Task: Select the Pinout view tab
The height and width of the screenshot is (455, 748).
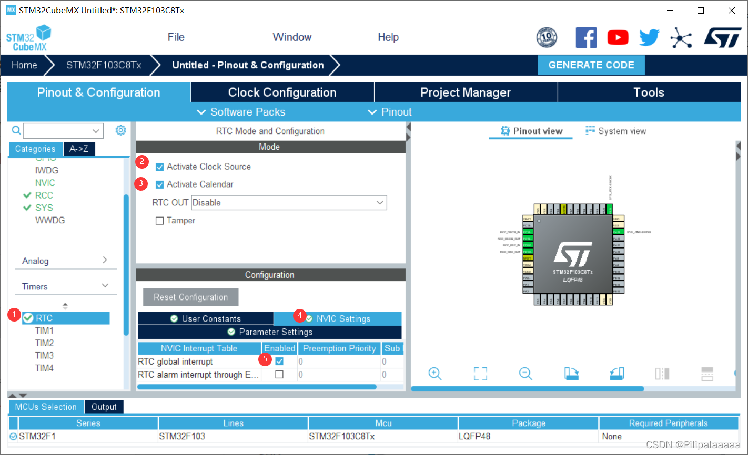Action: [531, 131]
